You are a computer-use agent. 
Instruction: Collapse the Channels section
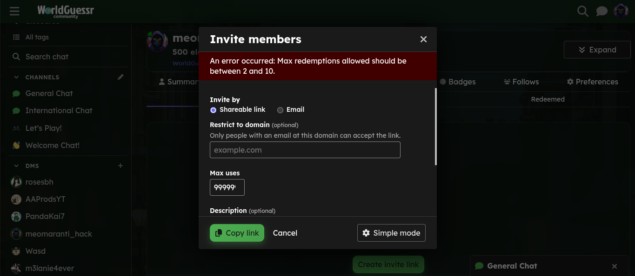pyautogui.click(x=16, y=77)
